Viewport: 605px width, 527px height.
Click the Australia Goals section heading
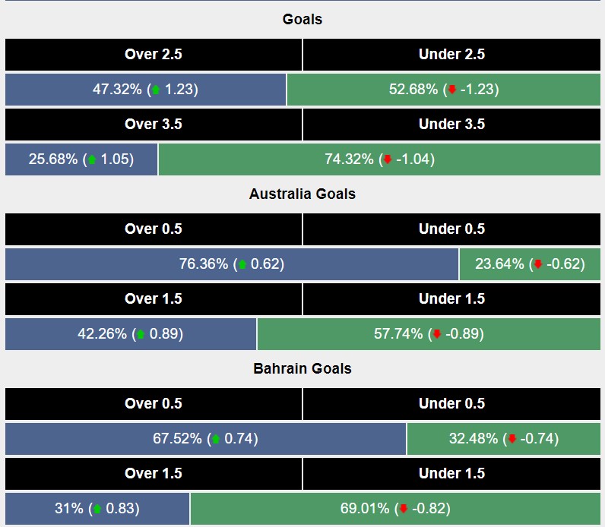[302, 194]
